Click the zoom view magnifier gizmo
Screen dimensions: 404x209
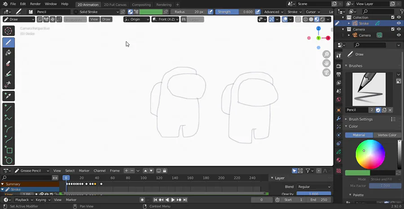[326, 54]
